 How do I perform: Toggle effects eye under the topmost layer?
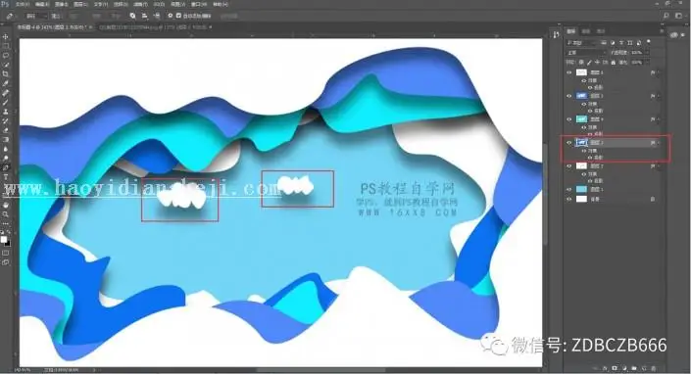584,80
